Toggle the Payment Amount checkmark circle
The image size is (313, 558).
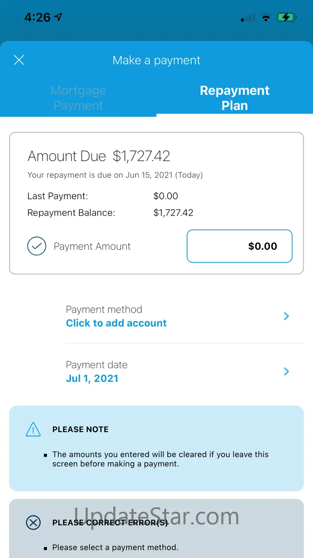[x=37, y=246]
